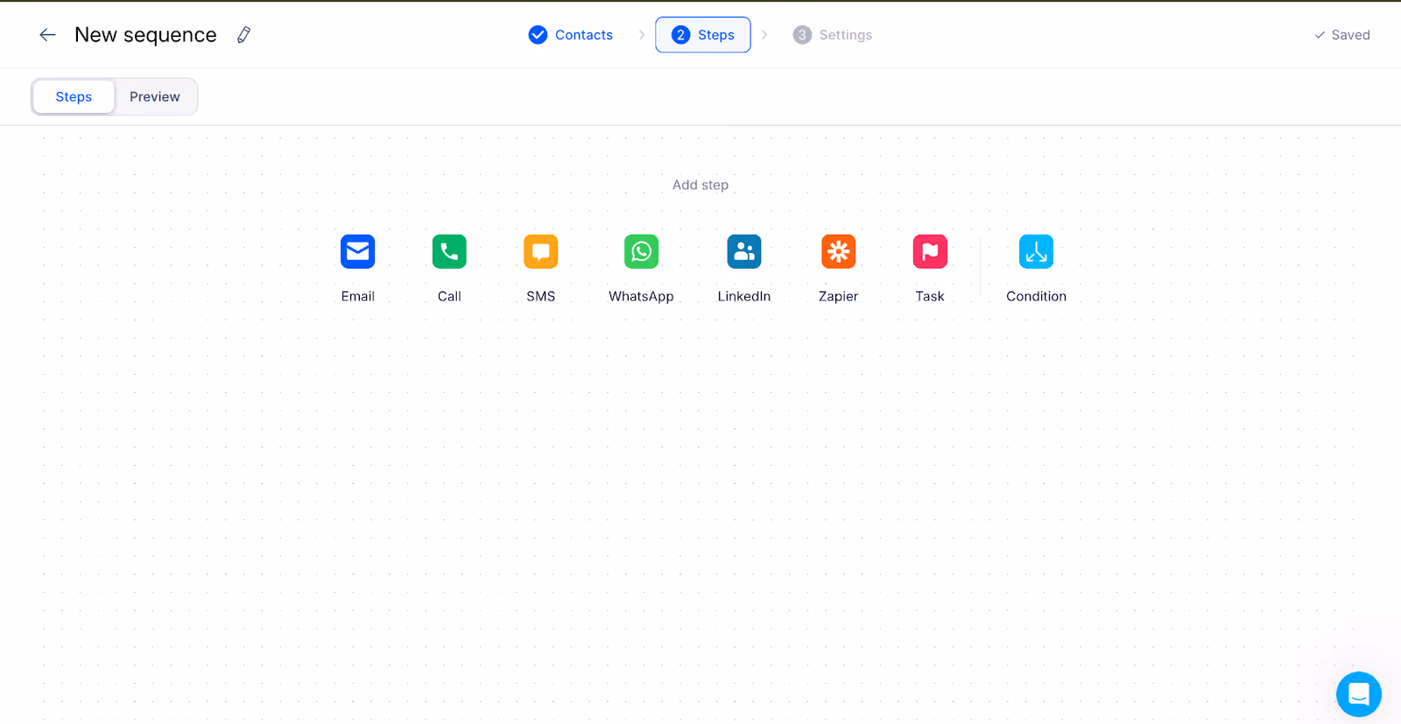Click the New sequence title
This screenshot has height=724, width=1401.
point(145,35)
